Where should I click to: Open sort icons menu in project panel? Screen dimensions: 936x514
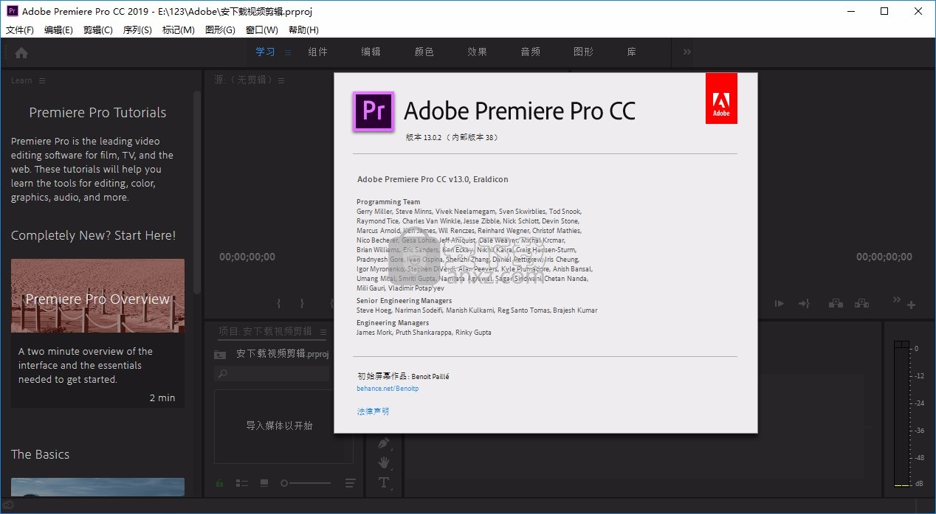coord(351,483)
